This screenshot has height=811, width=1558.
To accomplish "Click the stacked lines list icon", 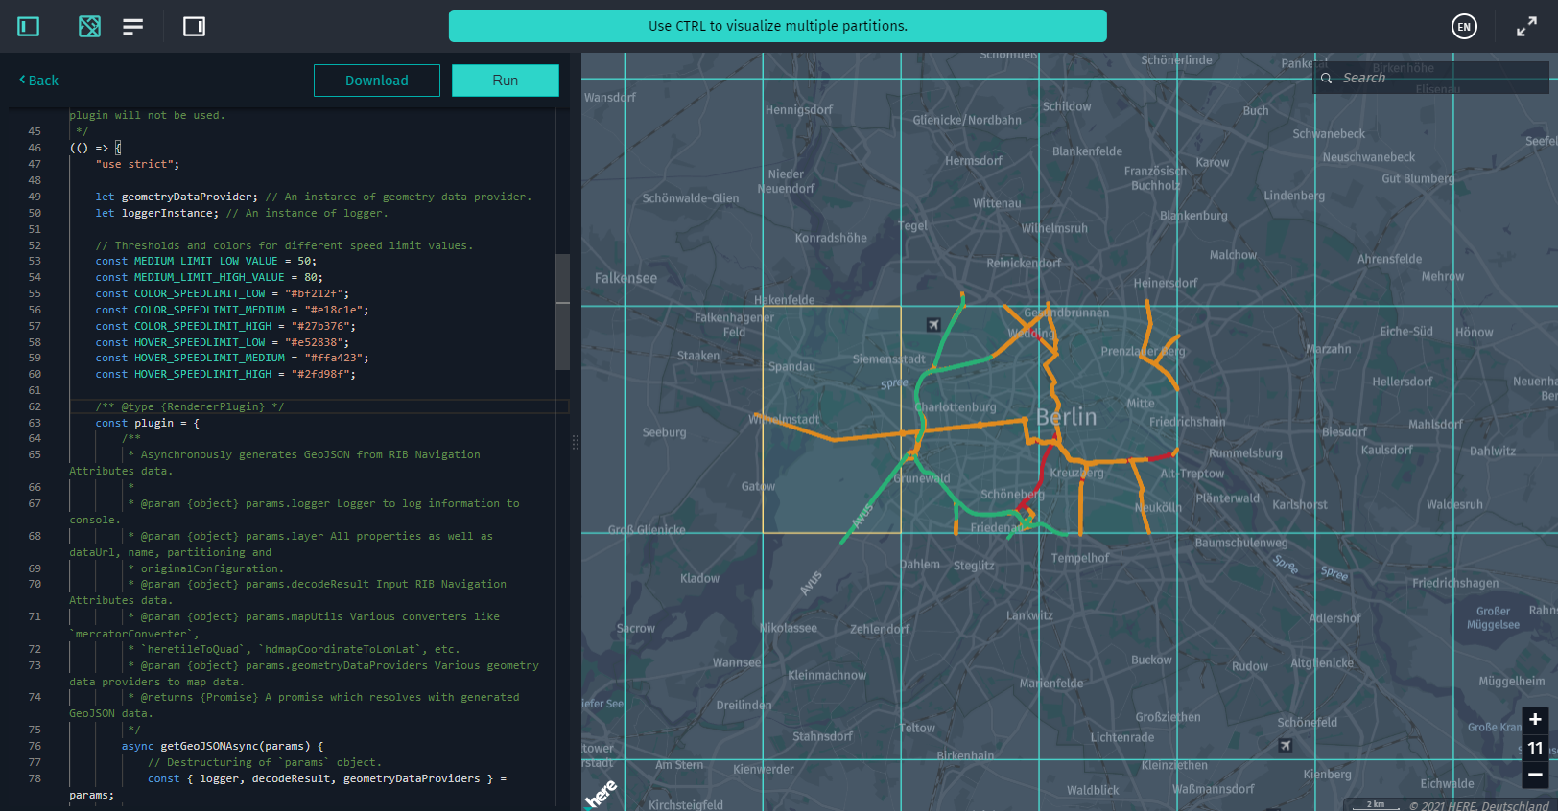I will click(x=133, y=27).
